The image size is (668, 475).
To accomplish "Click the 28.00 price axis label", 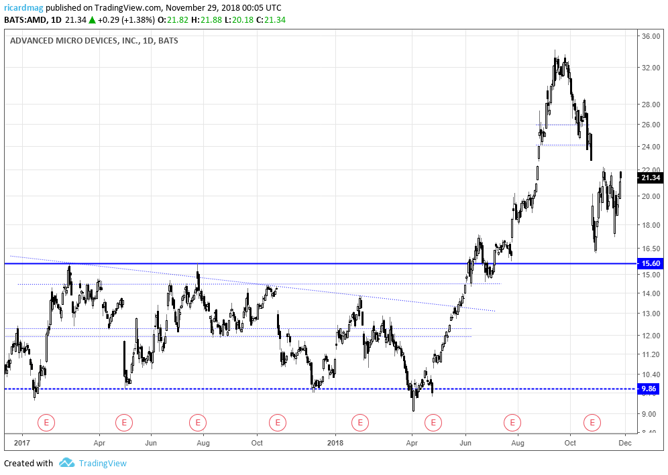I will tap(651, 105).
